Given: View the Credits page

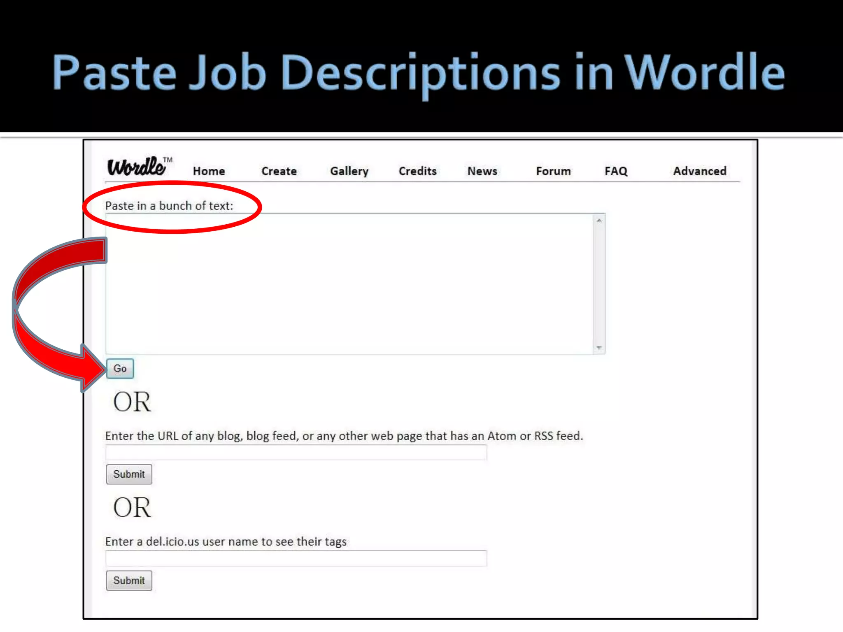Looking at the screenshot, I should click(x=417, y=171).
